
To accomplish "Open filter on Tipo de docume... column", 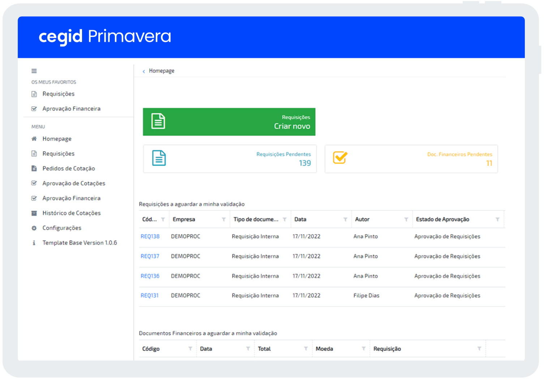I will (x=285, y=220).
